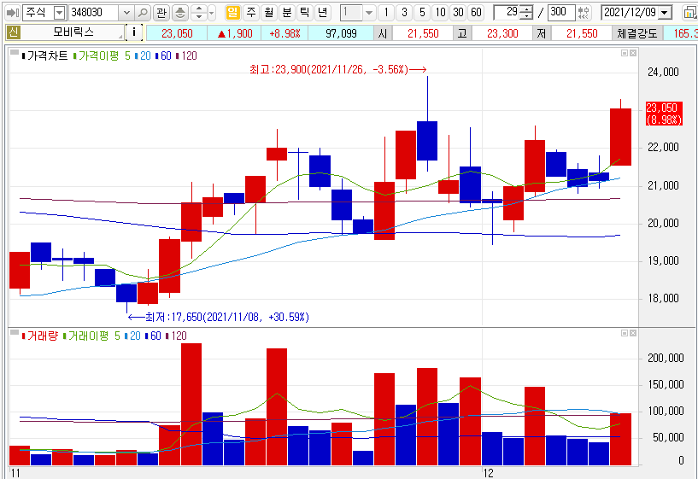698x479 pixels.
Task: Click the 가격이평 5 moving average legend
Action: [x=103, y=55]
